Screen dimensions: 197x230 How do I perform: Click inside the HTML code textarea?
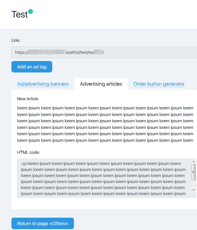coord(103,178)
